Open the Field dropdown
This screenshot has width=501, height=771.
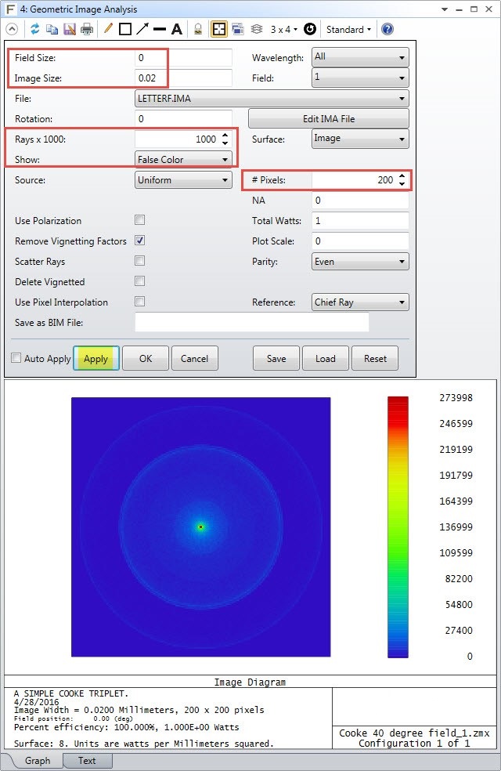pyautogui.click(x=360, y=78)
